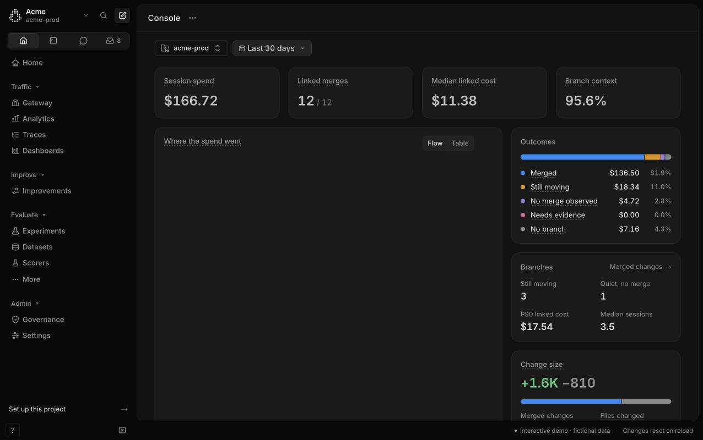703x440 pixels.
Task: Collapse the Improve section
Action: pyautogui.click(x=28, y=175)
